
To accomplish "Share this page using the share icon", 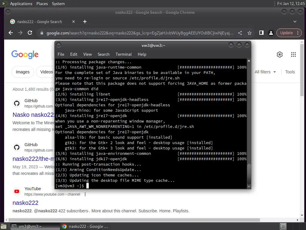I will coord(240,33).
